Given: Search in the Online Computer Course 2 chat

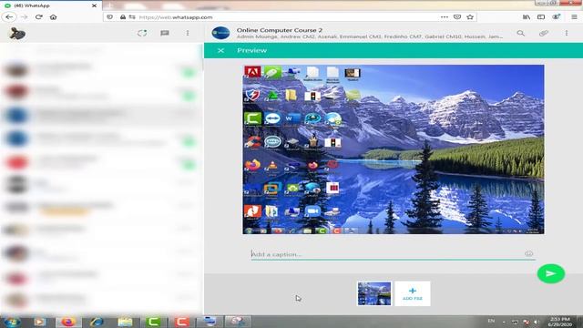Looking at the screenshot, I should 520,33.
